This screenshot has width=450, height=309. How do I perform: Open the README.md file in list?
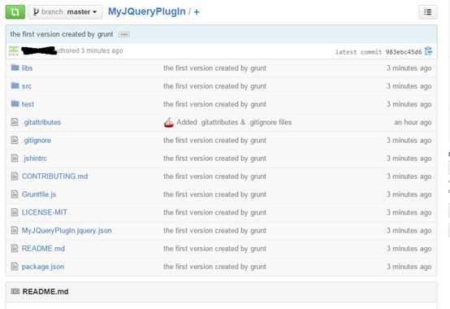click(x=43, y=249)
